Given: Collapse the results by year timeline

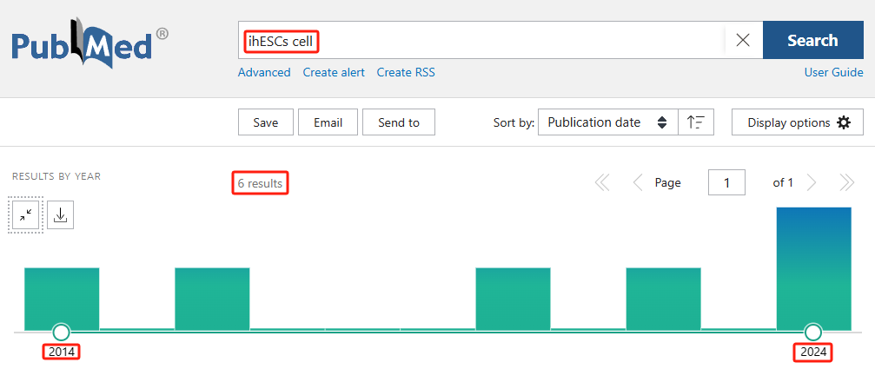Looking at the screenshot, I should click(26, 215).
